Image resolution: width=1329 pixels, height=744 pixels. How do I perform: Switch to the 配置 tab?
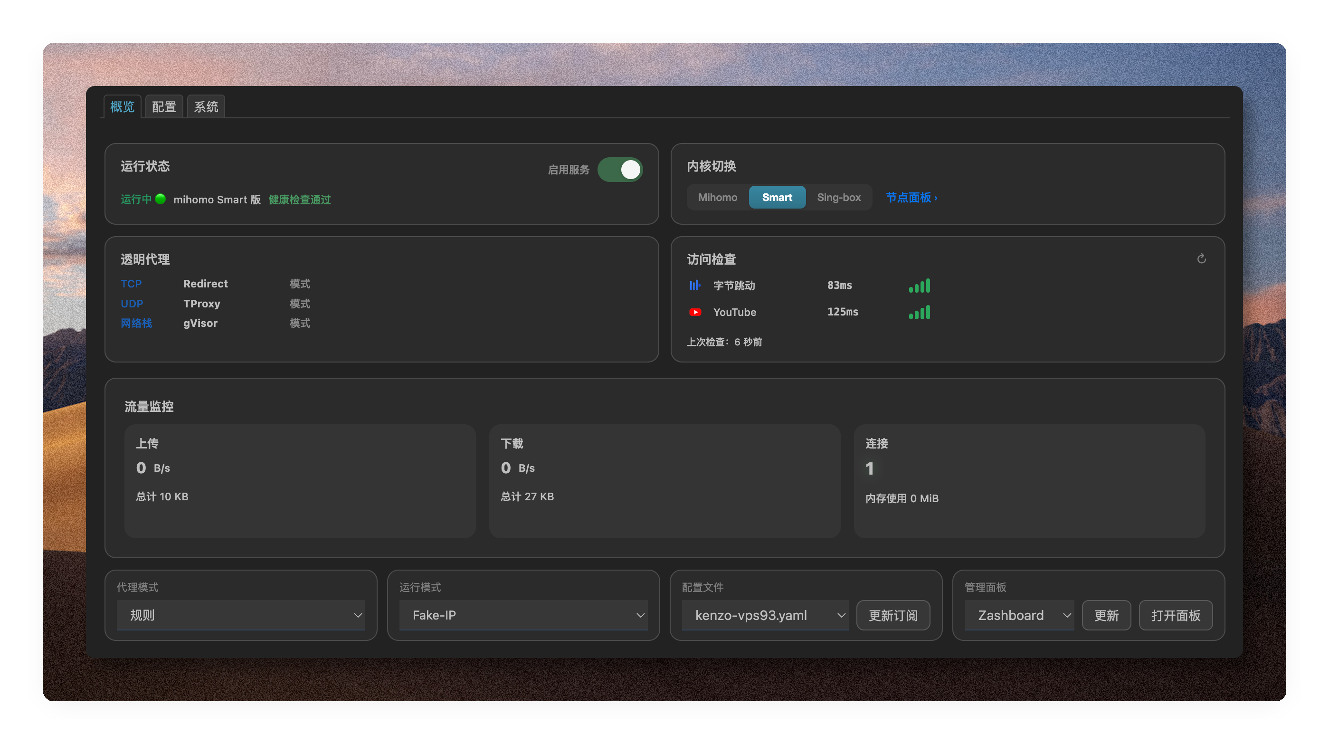tap(164, 106)
